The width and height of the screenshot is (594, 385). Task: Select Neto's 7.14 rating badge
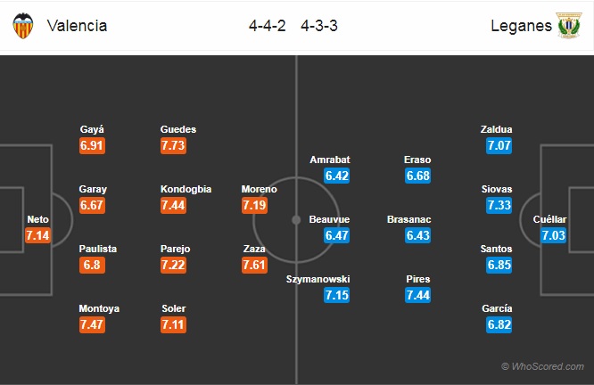coord(37,235)
